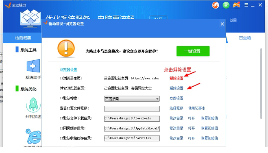Click 打开 for IE默认收藏缓存目录
Screen dimensions: 268x153
tap(192, 138)
